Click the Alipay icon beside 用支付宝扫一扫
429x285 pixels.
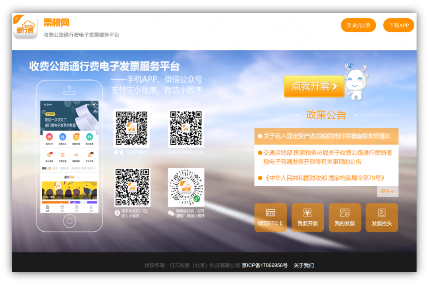(117, 213)
